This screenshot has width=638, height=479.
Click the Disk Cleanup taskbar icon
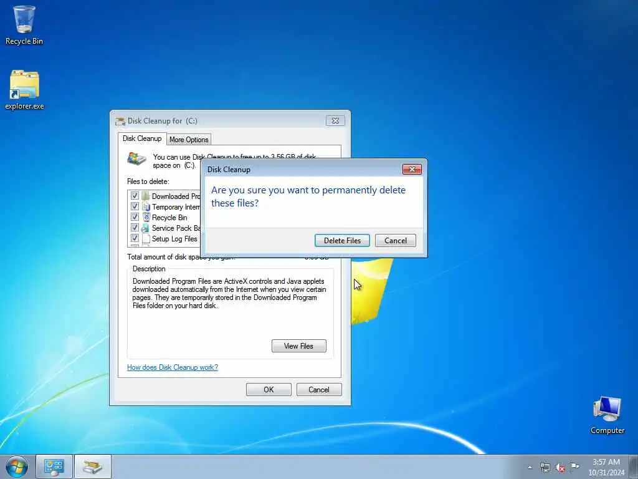click(93, 467)
